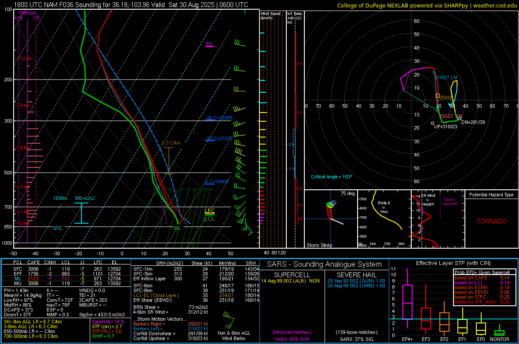519x344 pixels.
Task: Click the Eff Inflow Layer row
Action: coord(196,279)
